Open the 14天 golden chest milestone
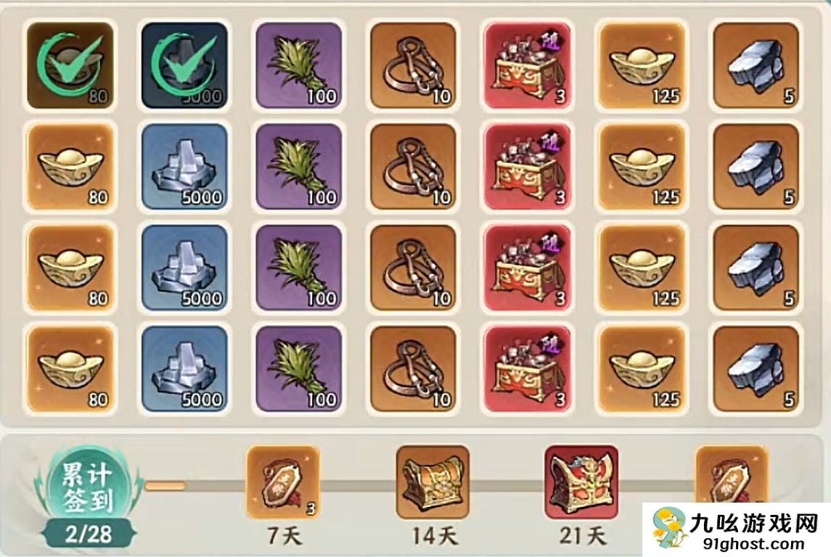Image resolution: width=831 pixels, height=557 pixels. [x=433, y=482]
